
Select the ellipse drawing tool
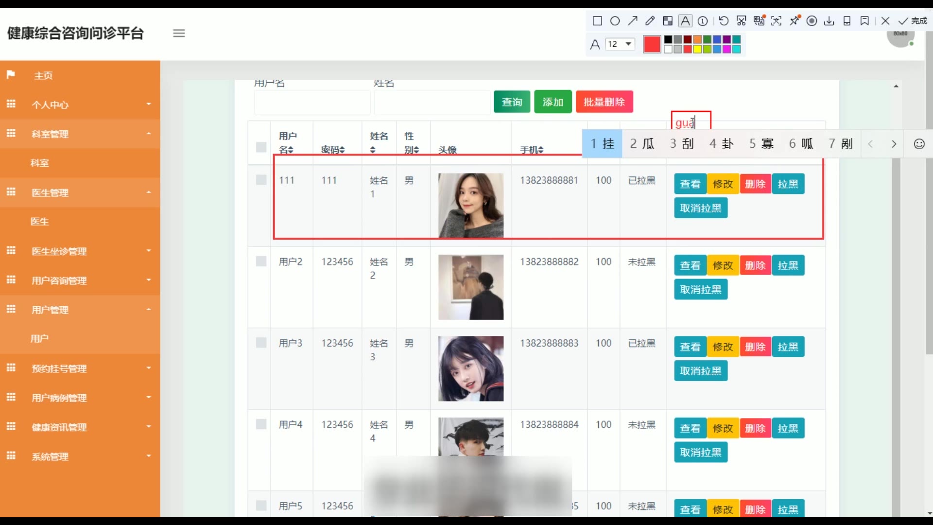(615, 21)
